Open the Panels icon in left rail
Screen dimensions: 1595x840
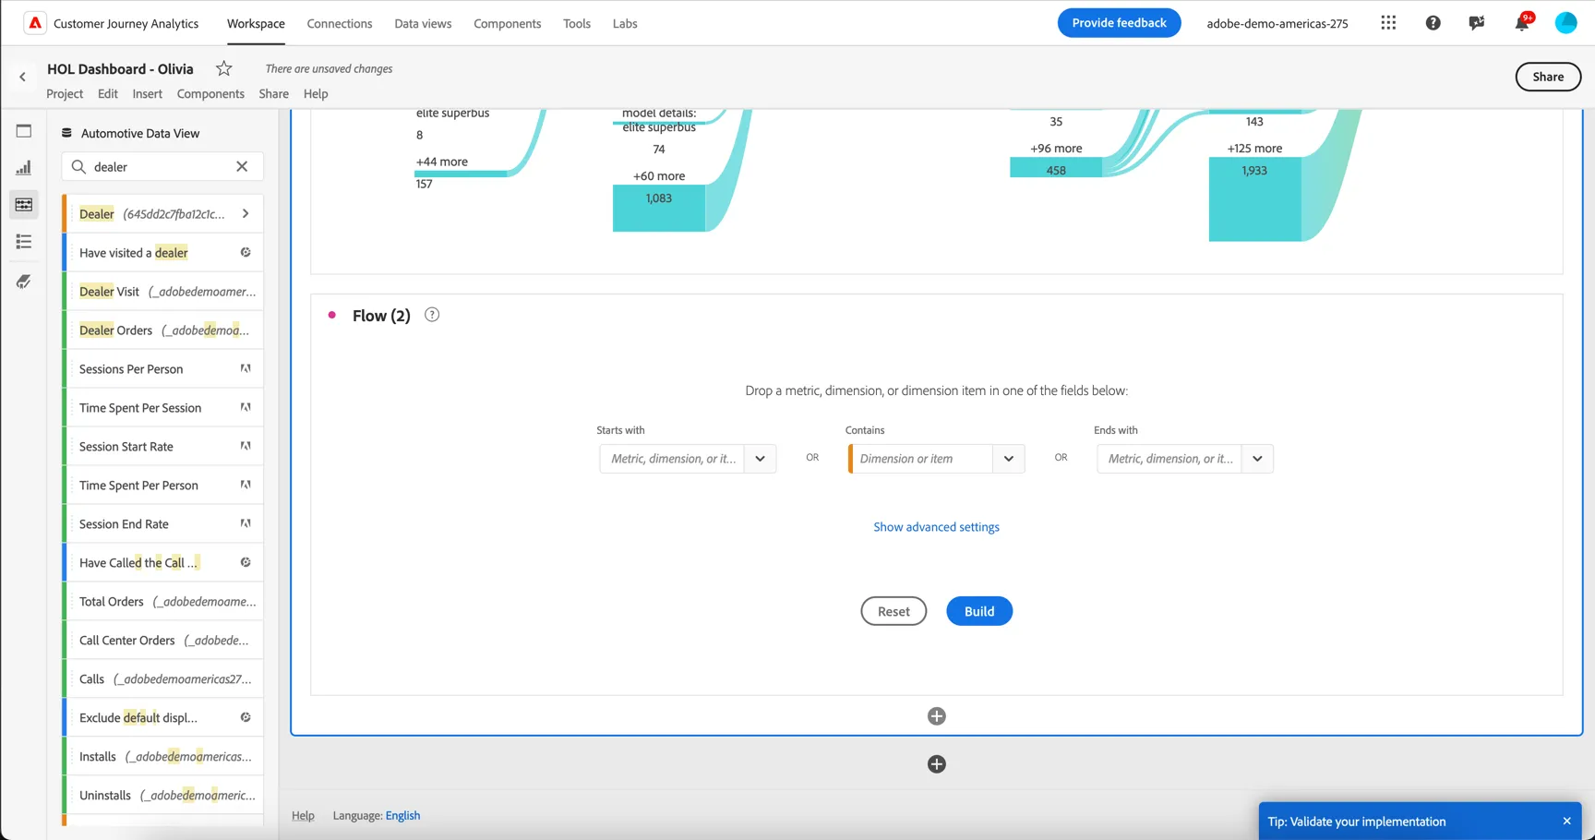(x=24, y=131)
